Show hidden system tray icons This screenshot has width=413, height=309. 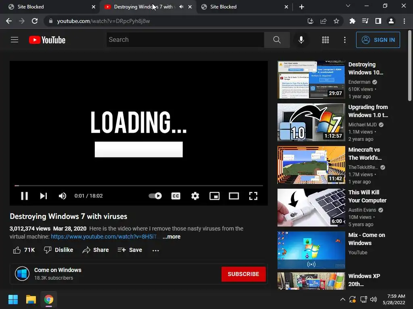343,299
